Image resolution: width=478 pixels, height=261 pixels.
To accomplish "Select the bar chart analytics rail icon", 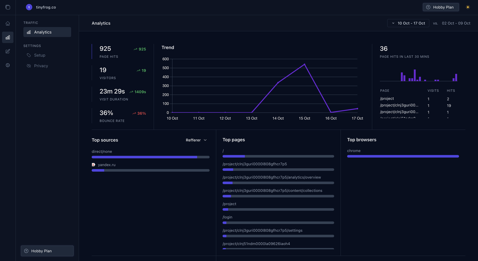I will pyautogui.click(x=8, y=37).
